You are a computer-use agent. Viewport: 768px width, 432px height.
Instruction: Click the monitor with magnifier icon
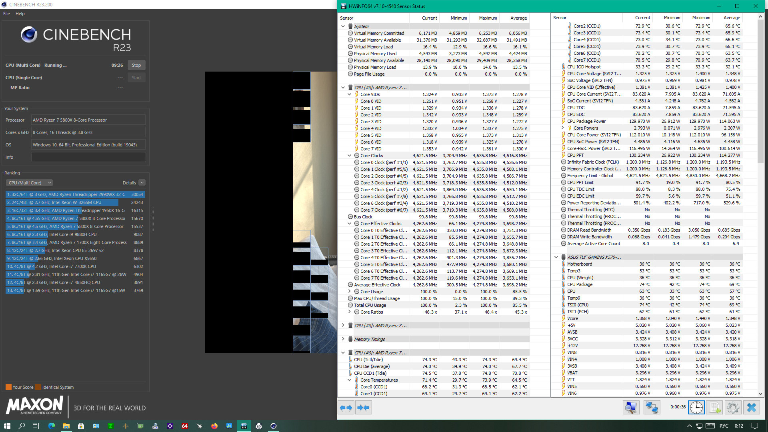(x=631, y=408)
